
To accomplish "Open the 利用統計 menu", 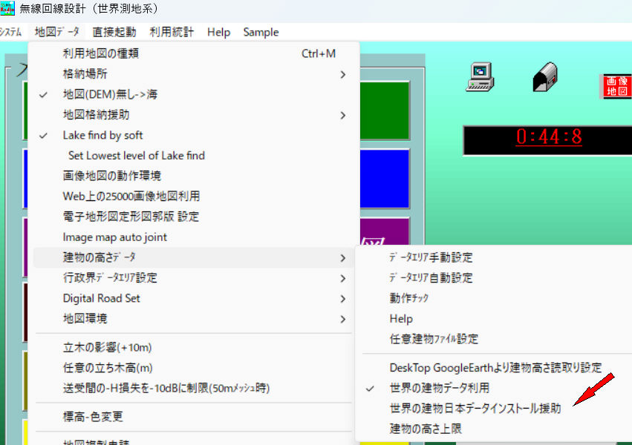I will coord(172,32).
